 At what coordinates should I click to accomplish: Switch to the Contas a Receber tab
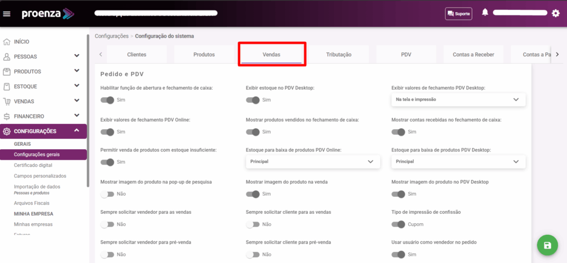[473, 55]
